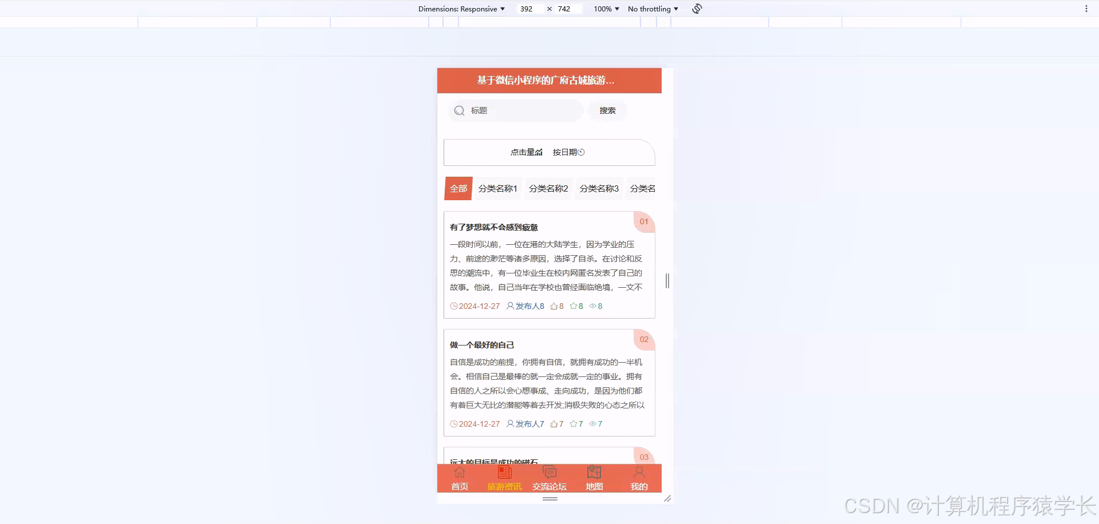Select the 旅游资讯 news icon

coord(504,472)
